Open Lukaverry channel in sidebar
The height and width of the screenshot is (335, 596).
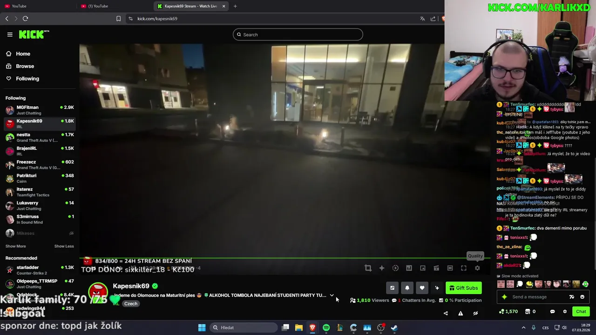(40, 206)
